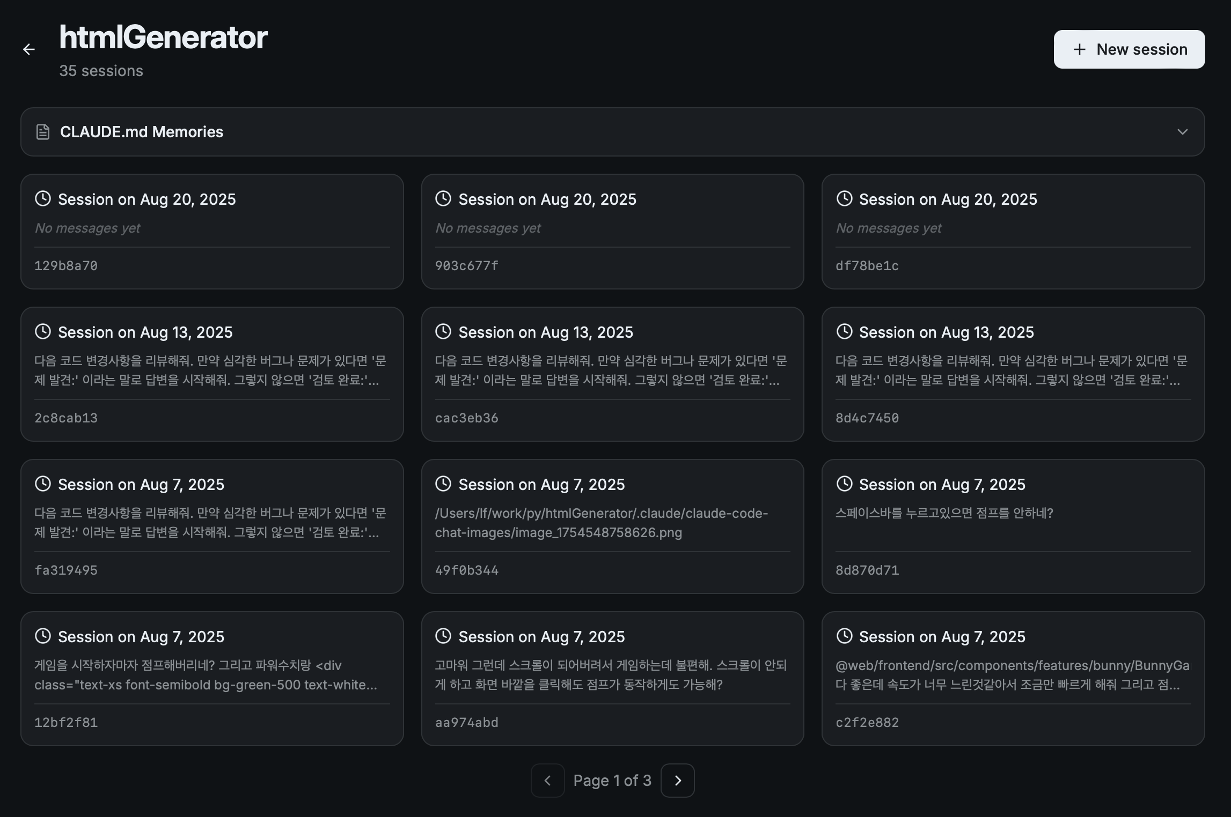
Task: Go to the next page of sessions
Action: point(678,781)
